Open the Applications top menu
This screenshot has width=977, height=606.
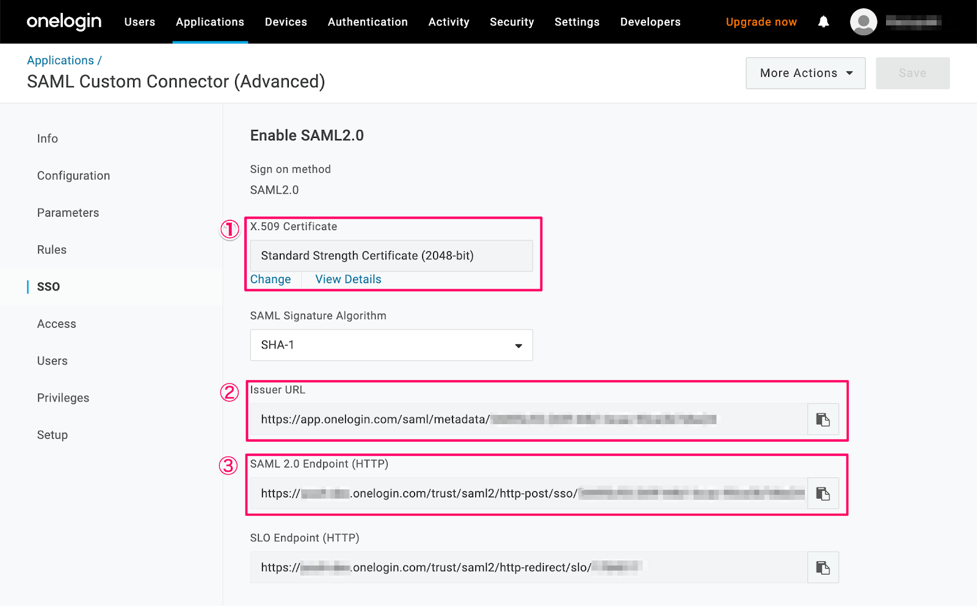210,22
